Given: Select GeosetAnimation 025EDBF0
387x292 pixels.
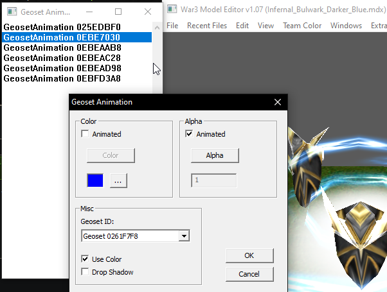Looking at the screenshot, I should click(x=76, y=27).
